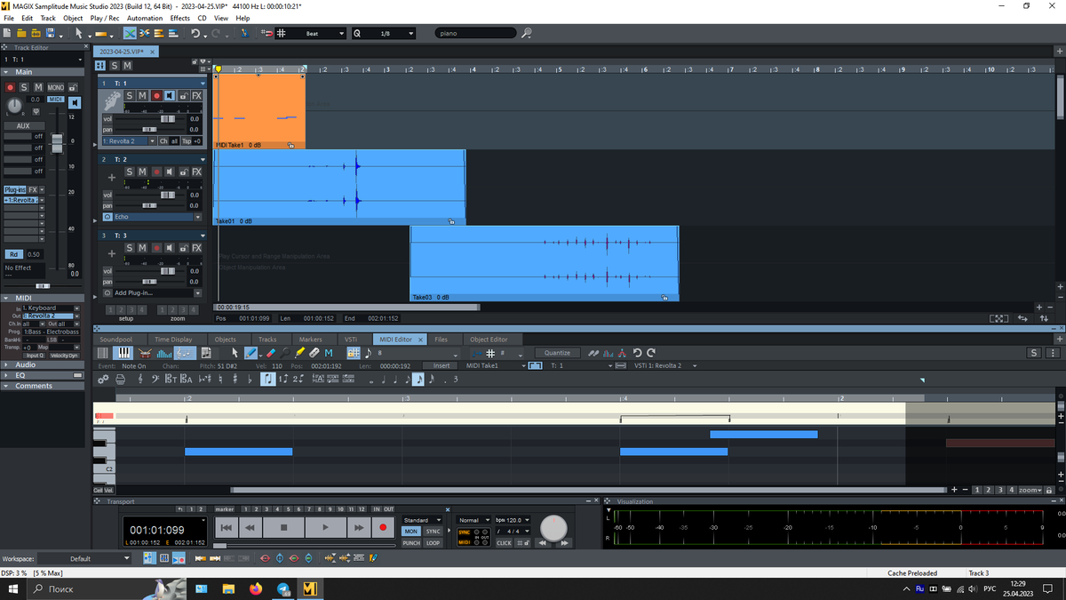
Task: Toggle the auto crossfade icon in toolbar
Action: 130,33
